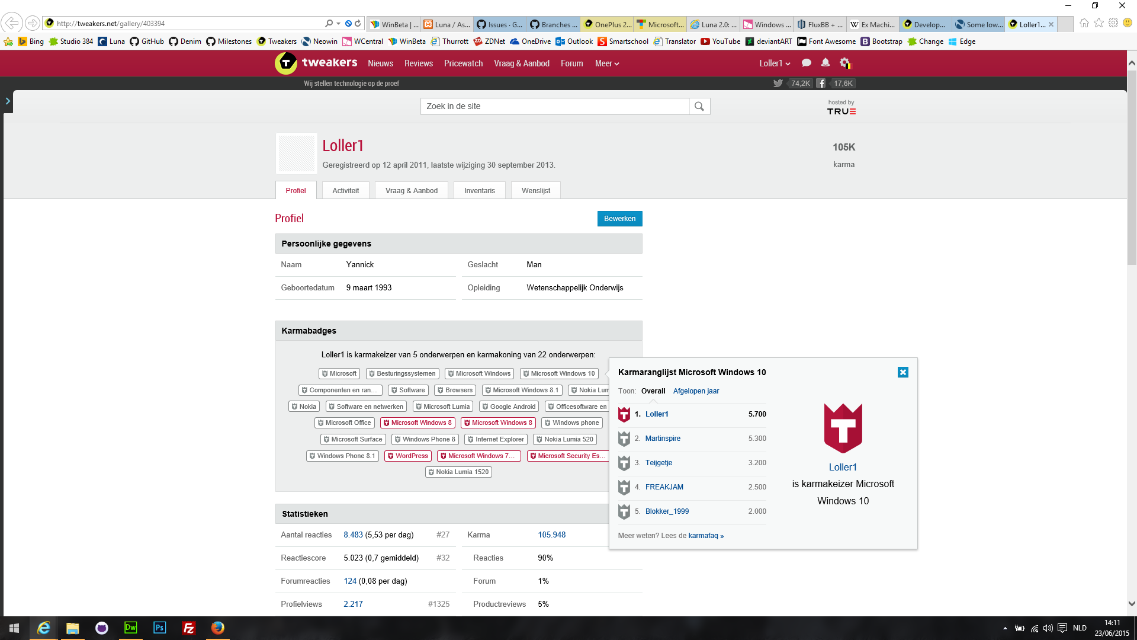1137x640 pixels.
Task: Open the karmafaq link
Action: (706, 536)
